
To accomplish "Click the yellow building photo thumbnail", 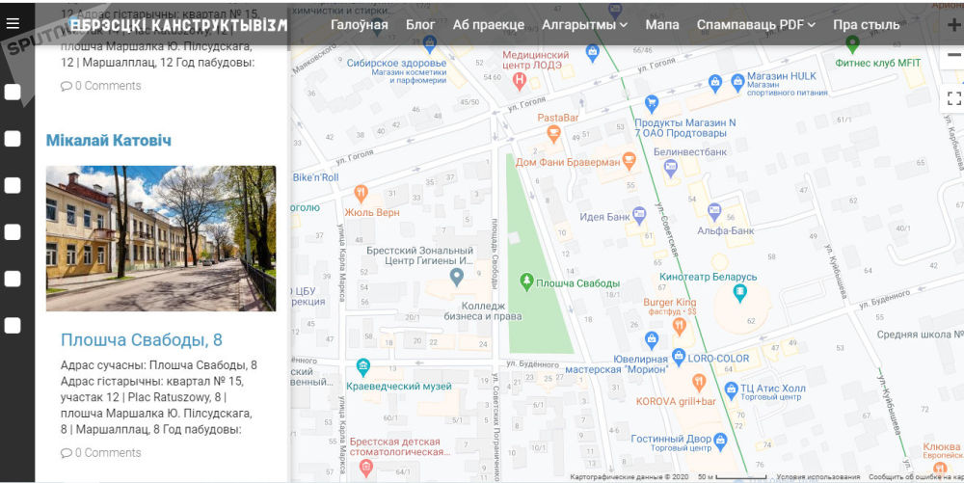I will pyautogui.click(x=161, y=238).
